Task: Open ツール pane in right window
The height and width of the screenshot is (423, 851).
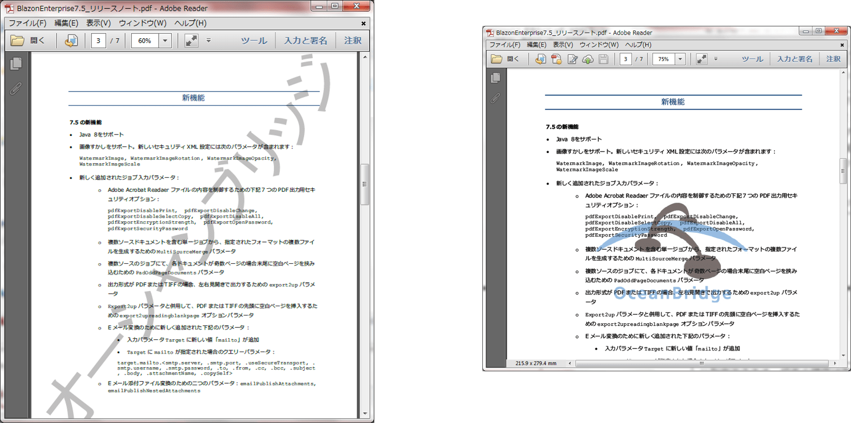Action: (752, 59)
